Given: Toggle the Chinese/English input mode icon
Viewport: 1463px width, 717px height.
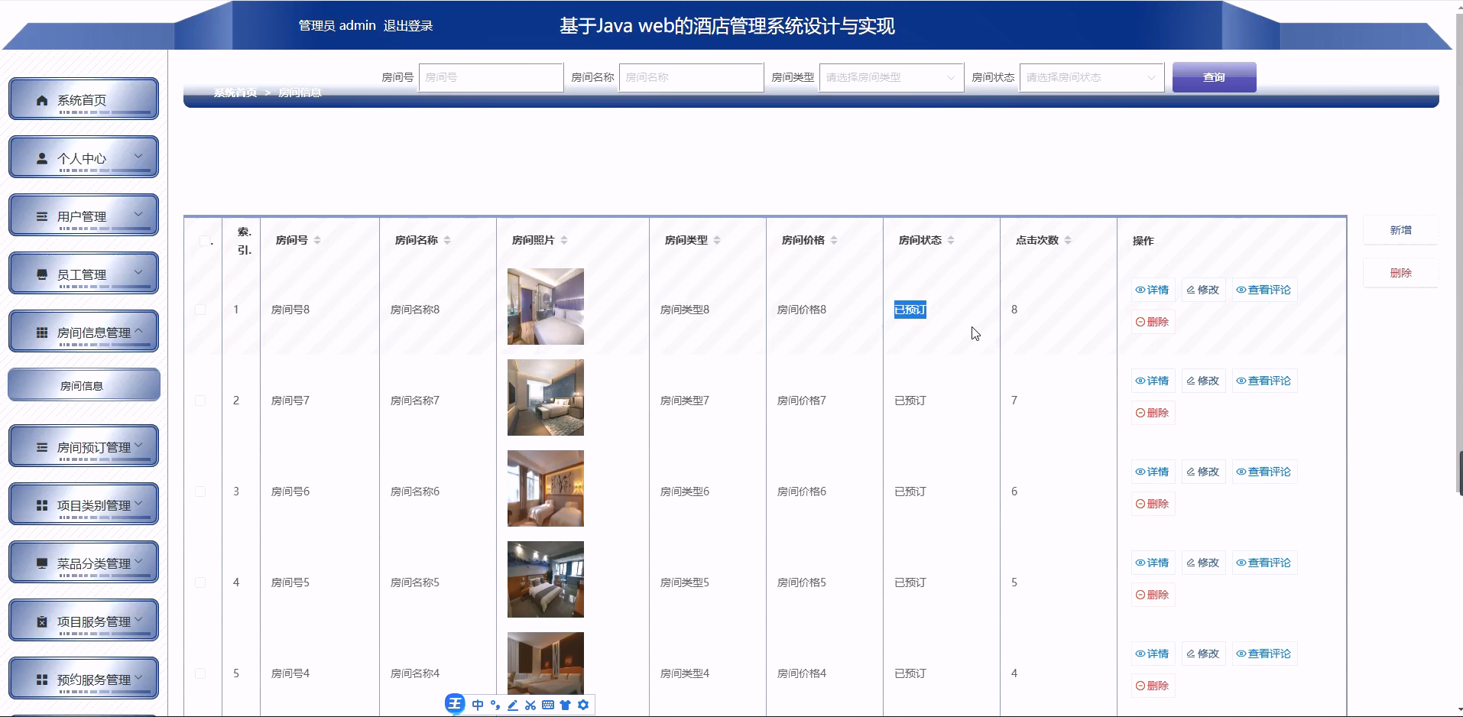Looking at the screenshot, I should point(476,705).
